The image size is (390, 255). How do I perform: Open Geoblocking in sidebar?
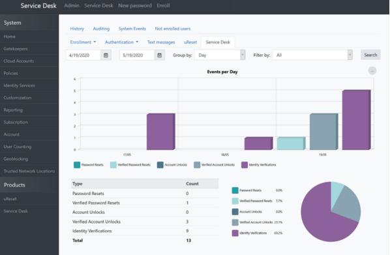(29, 158)
